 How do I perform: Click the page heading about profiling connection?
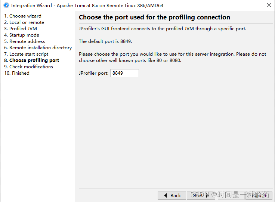click(x=154, y=17)
